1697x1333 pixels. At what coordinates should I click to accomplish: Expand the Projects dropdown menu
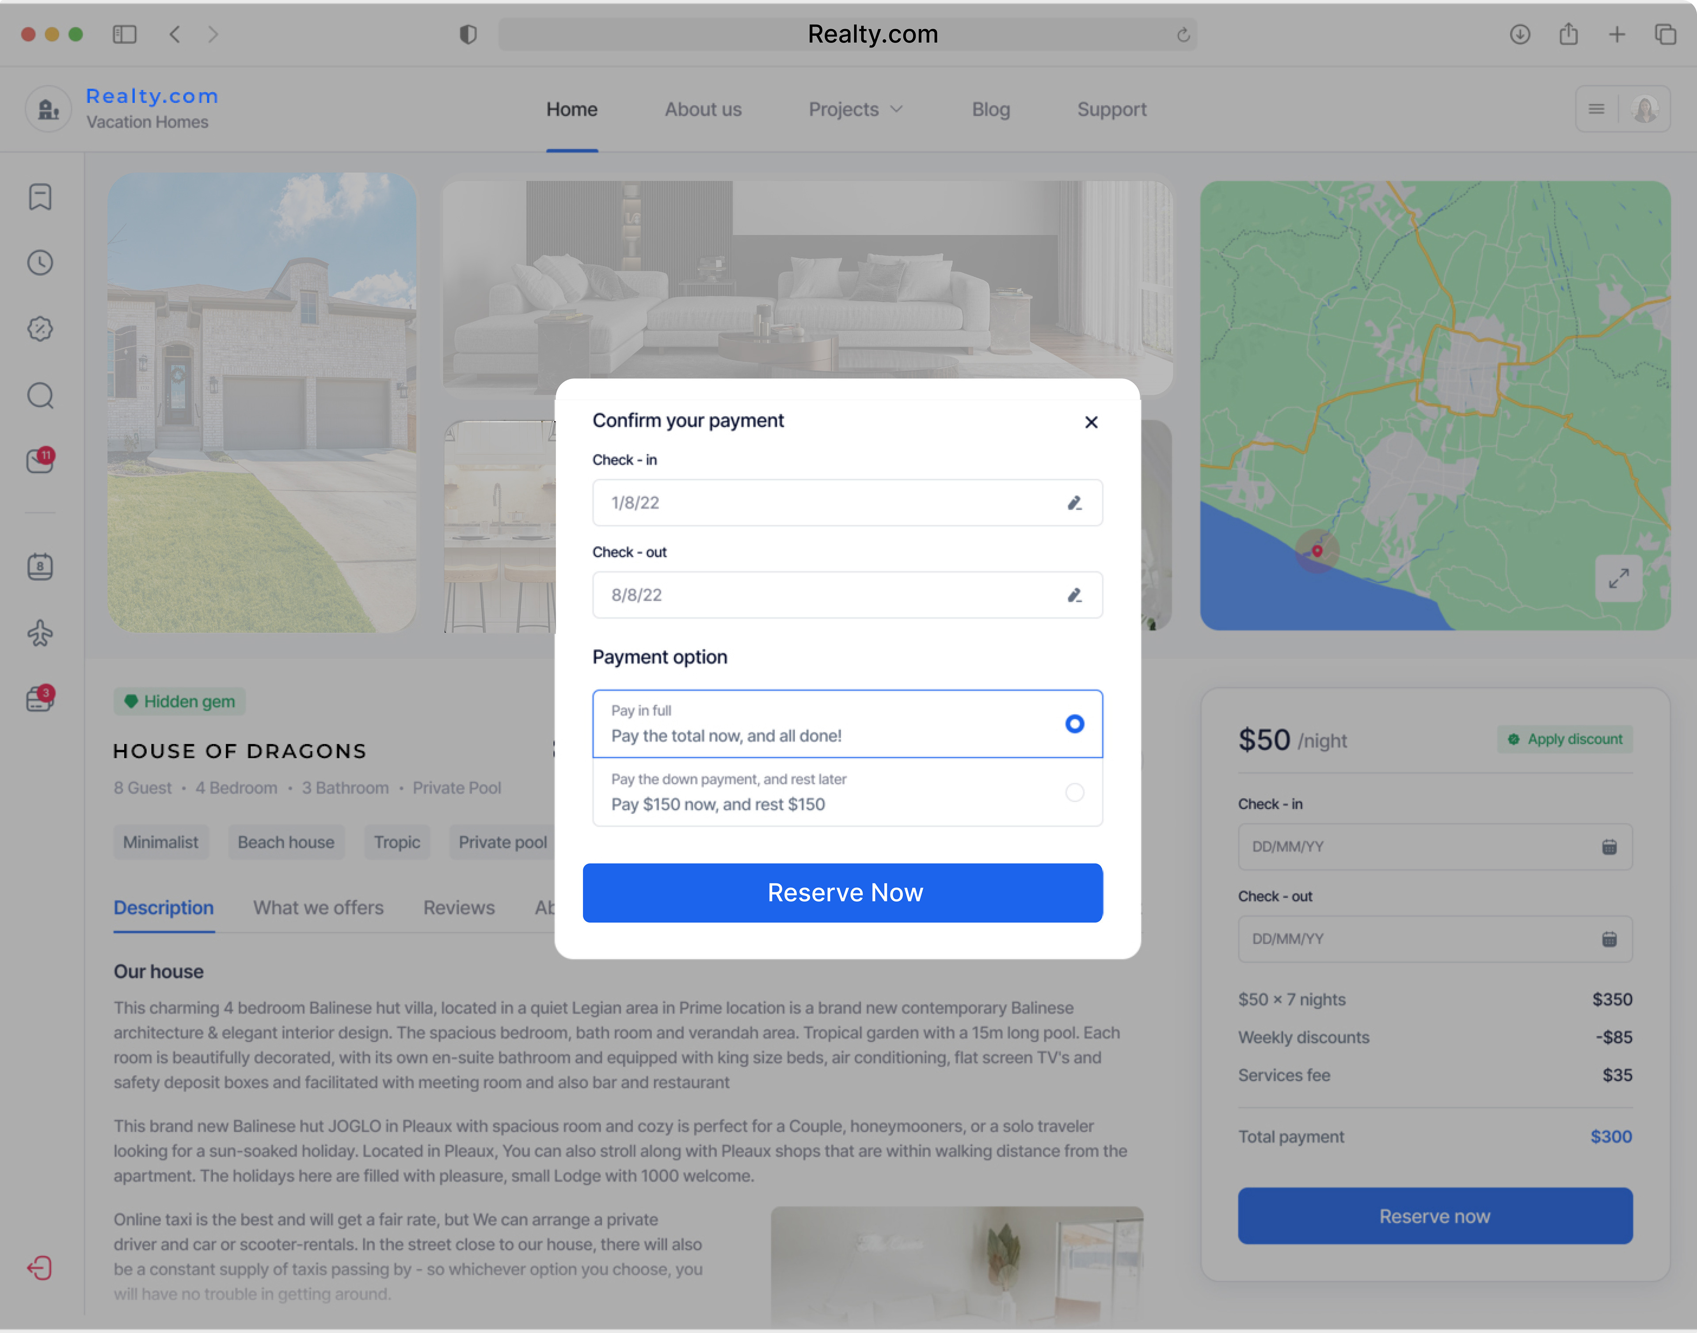pos(855,109)
